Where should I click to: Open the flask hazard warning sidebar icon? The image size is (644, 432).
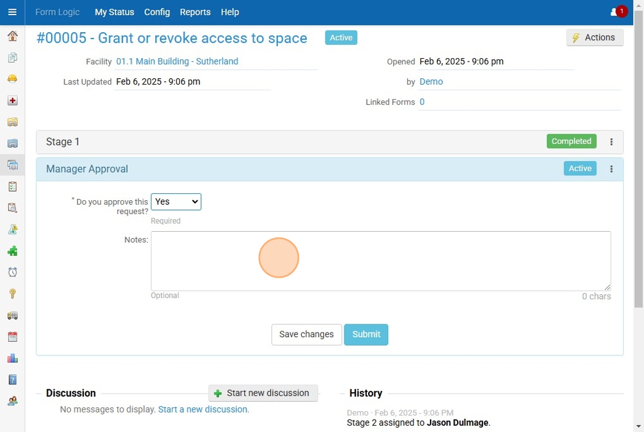click(x=12, y=230)
